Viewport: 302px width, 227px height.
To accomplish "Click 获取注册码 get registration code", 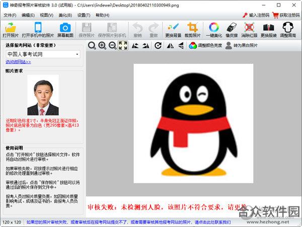I will point(286,15).
